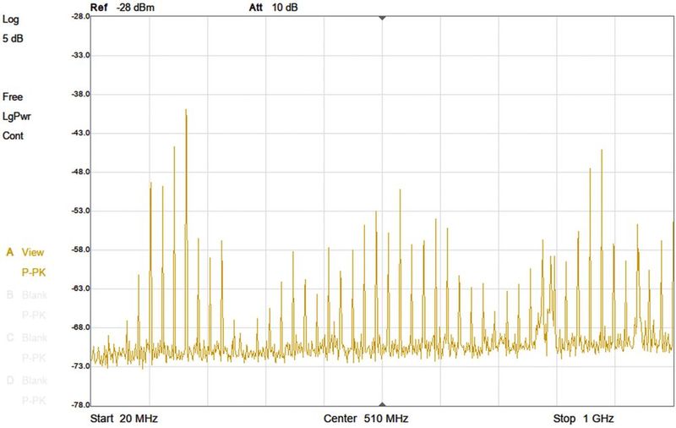Click the -33.0 axis value
The width and height of the screenshot is (676, 428).
click(80, 55)
